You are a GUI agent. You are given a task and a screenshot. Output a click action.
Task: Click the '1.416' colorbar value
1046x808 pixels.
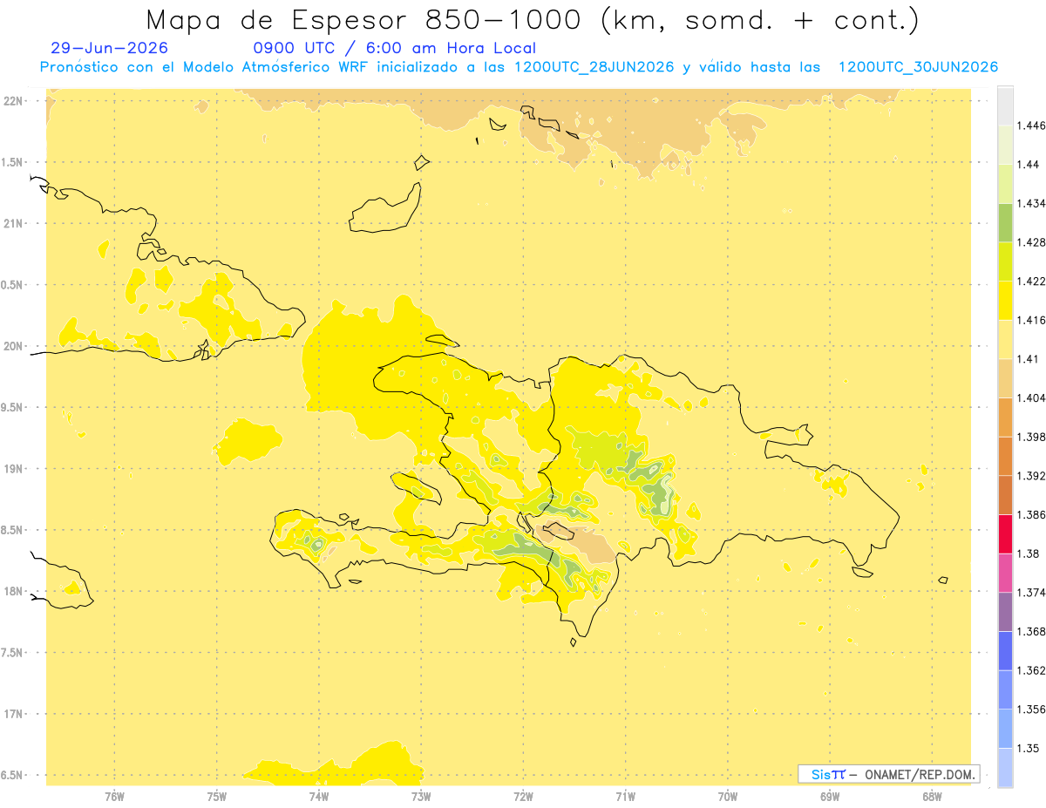click(1031, 320)
